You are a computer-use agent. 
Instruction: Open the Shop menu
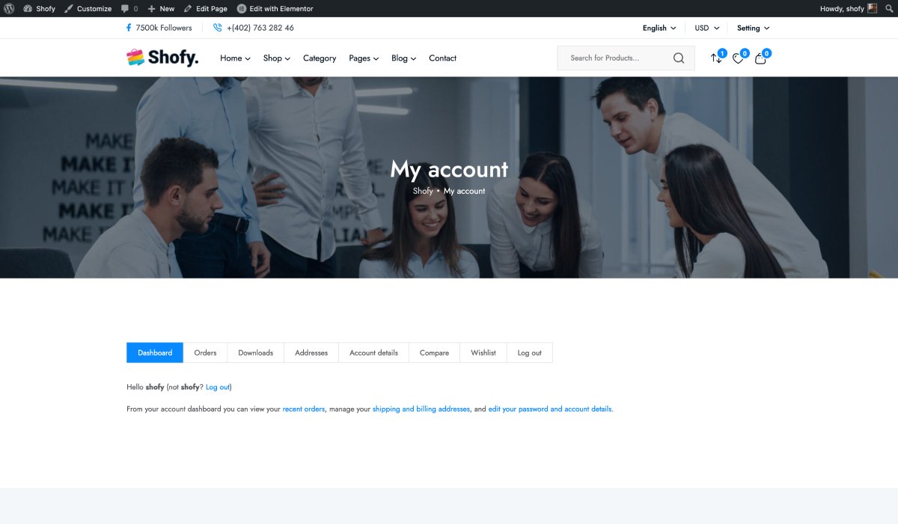tap(276, 58)
